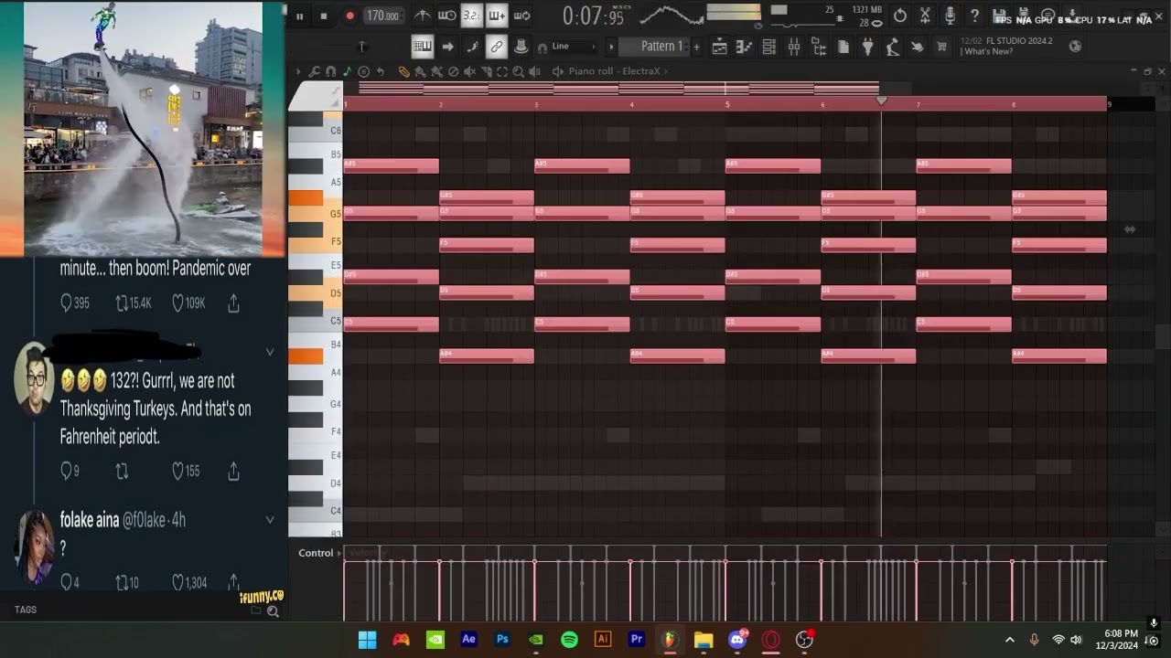Toggle blend recording overdub button
The height and width of the screenshot is (658, 1171).
tap(497, 16)
